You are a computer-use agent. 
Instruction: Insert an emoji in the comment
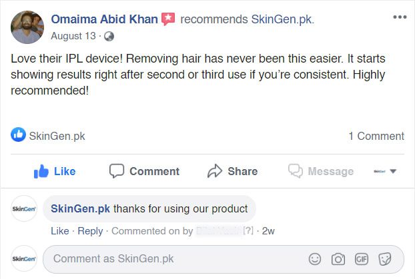(x=315, y=259)
